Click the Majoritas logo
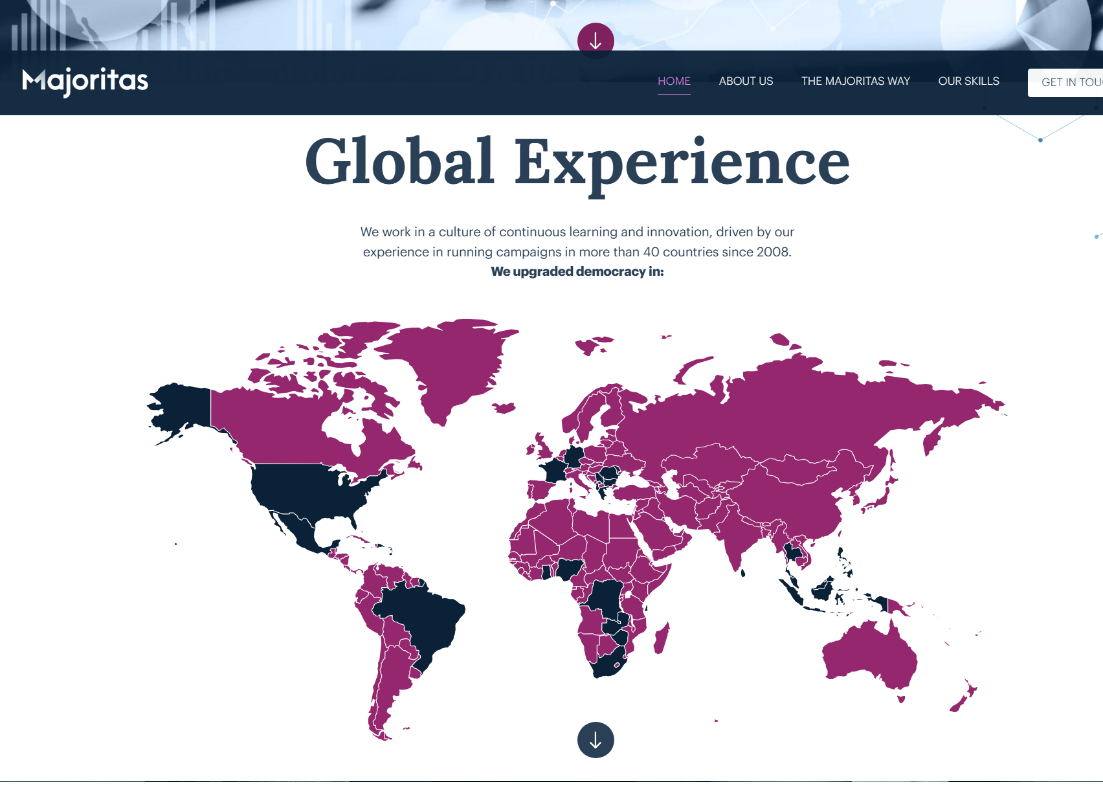Viewport: 1103px width, 786px height. click(85, 82)
